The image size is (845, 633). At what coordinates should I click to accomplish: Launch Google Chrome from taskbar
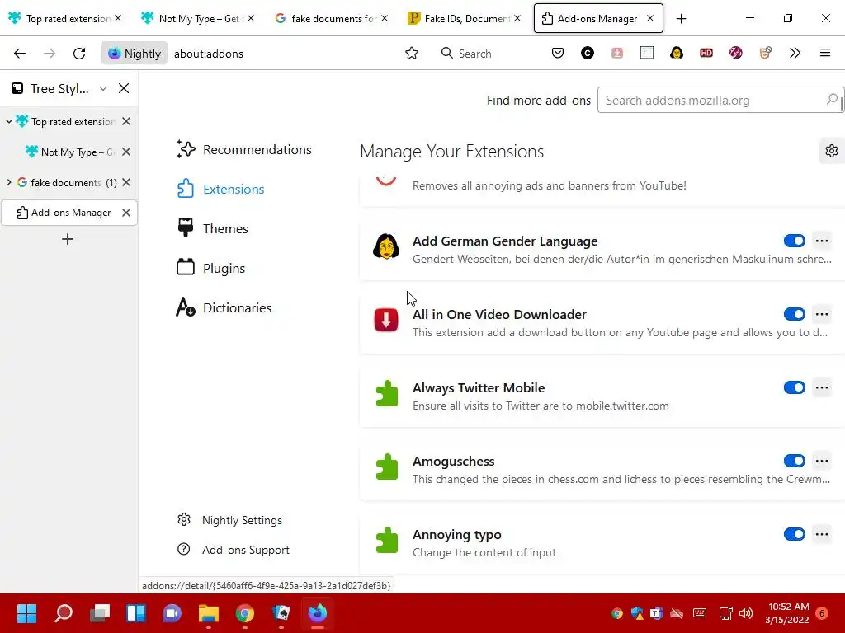pos(244,613)
